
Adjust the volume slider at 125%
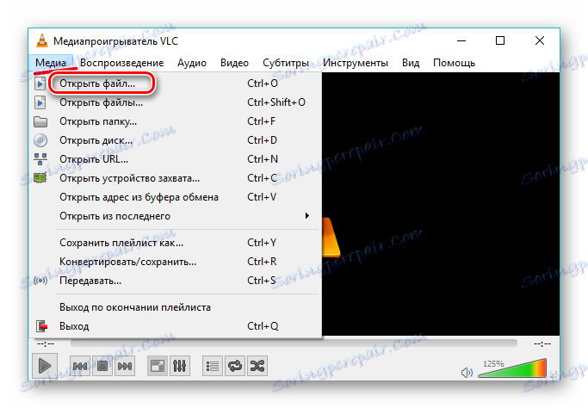click(x=512, y=368)
